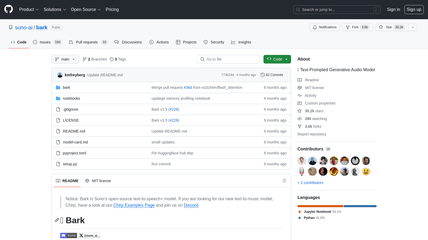This screenshot has width=428, height=240.
Task: Open the bark repository name link
Action: (42, 27)
